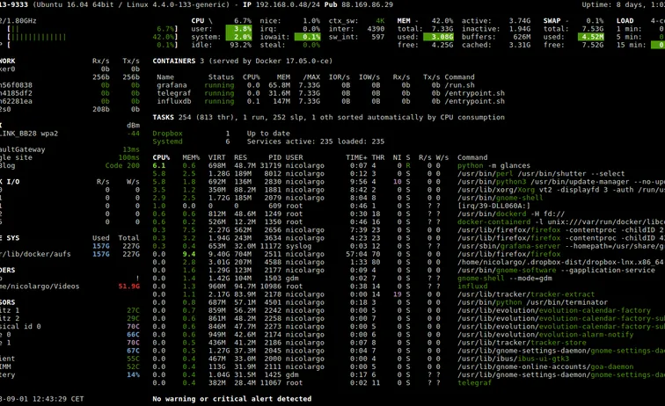Select the Systemd services entry
This screenshot has height=406, width=665.
(167, 141)
